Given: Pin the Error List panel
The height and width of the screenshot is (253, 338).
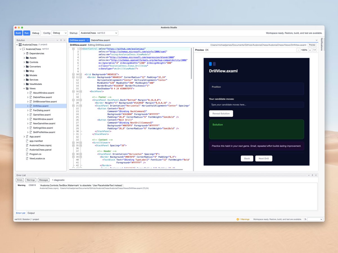Looking at the screenshot, I should 312,175.
